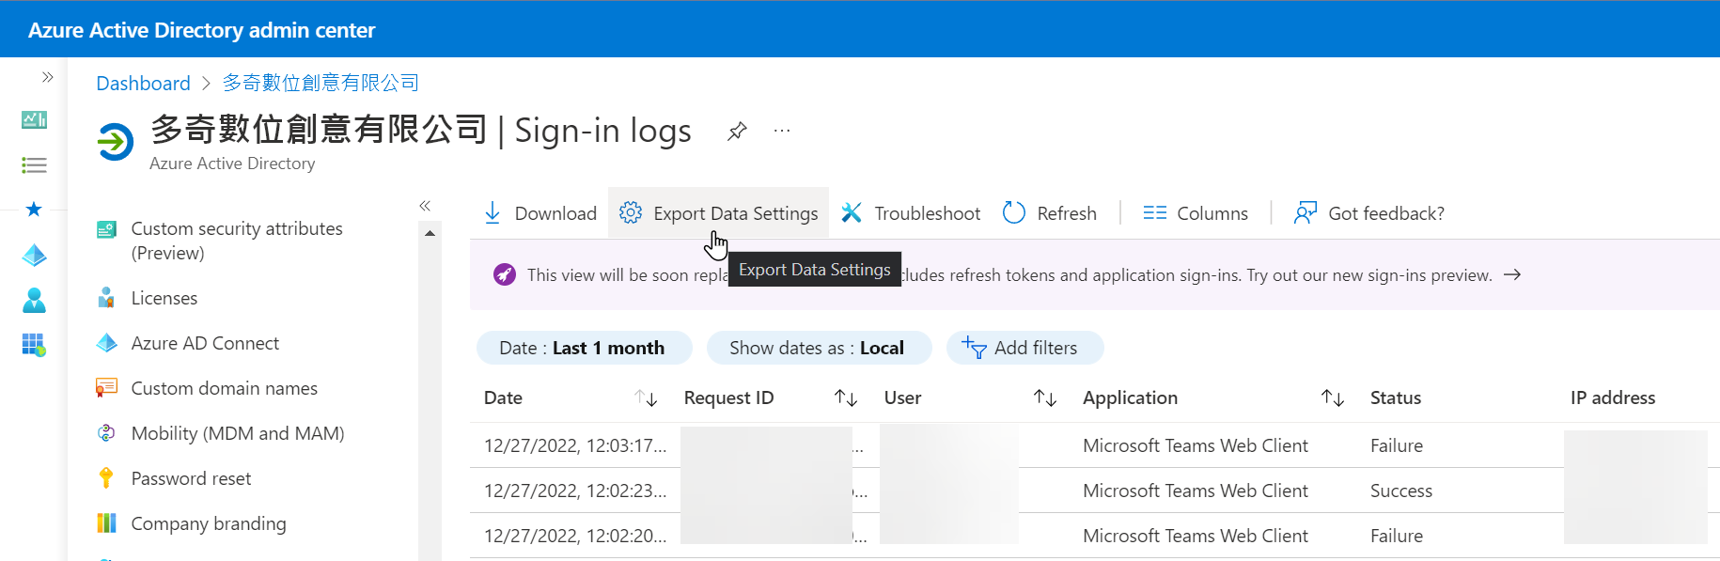Open 多奇數位創意有限公司 breadcrumb link
Screen dimensions: 1720x561
[x=321, y=84]
